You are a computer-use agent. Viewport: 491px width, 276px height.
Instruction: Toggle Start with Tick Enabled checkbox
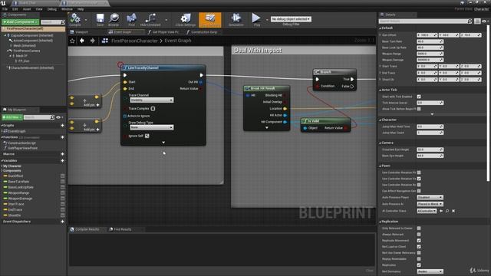point(419,97)
